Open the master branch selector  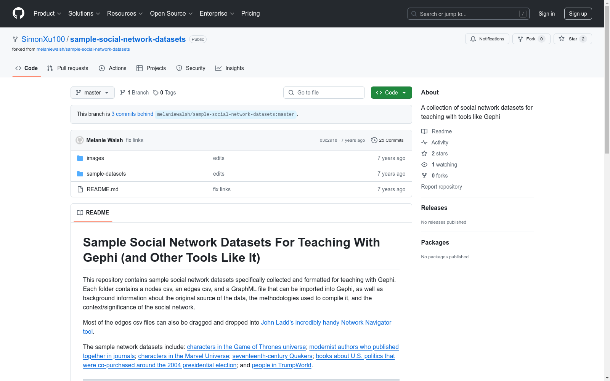point(93,93)
